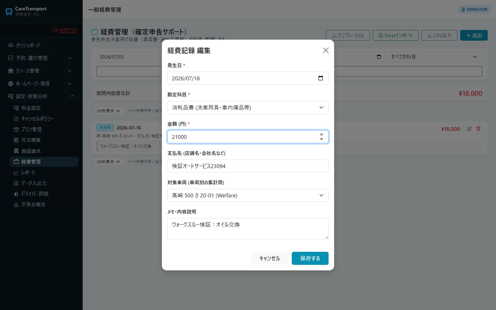This screenshot has width=496, height=310.
Task: Click the 支払先 text field
Action: point(248,166)
